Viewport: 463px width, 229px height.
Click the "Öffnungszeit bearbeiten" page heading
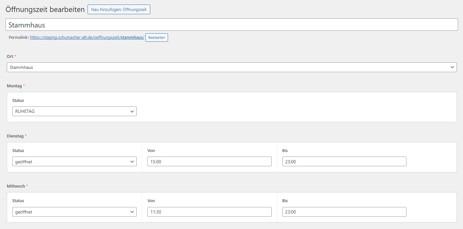[x=45, y=10]
